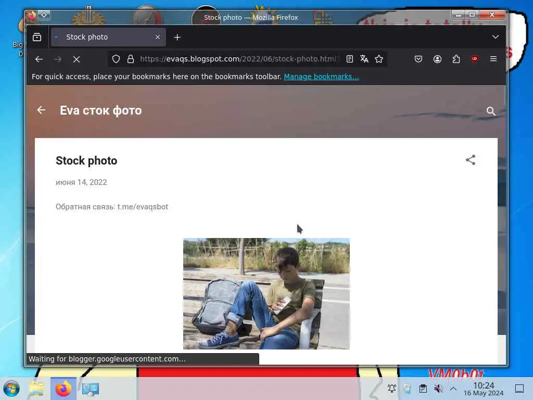Toggle the muted volume tray icon

438,389
